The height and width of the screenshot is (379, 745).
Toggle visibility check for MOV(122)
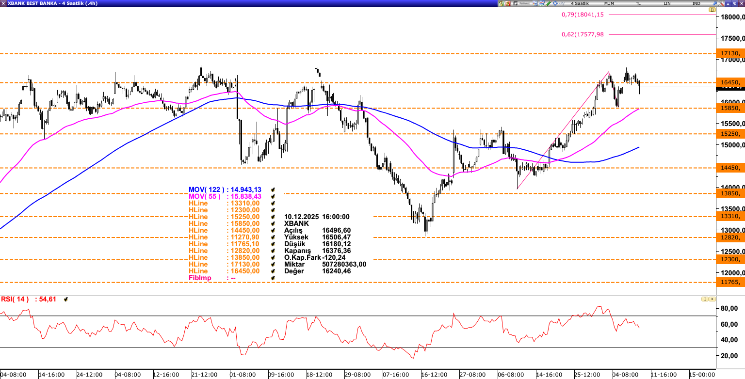274,189
